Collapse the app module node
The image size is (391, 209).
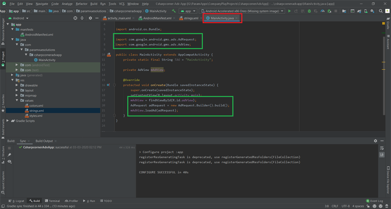[x=8, y=24]
